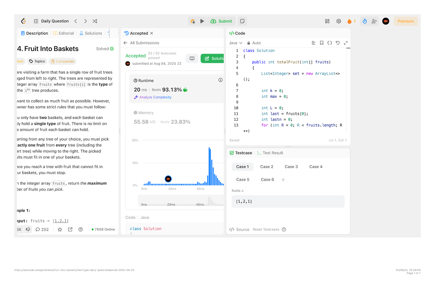Image resolution: width=435 pixels, height=281 pixels.
Task: Click the feedback question mark icon
Action: [x=80, y=229]
